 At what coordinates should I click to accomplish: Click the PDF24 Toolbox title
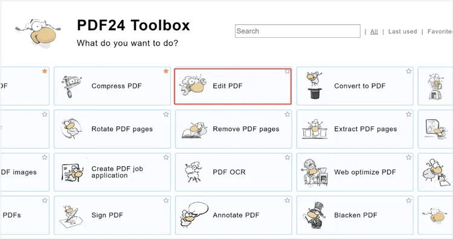(133, 25)
